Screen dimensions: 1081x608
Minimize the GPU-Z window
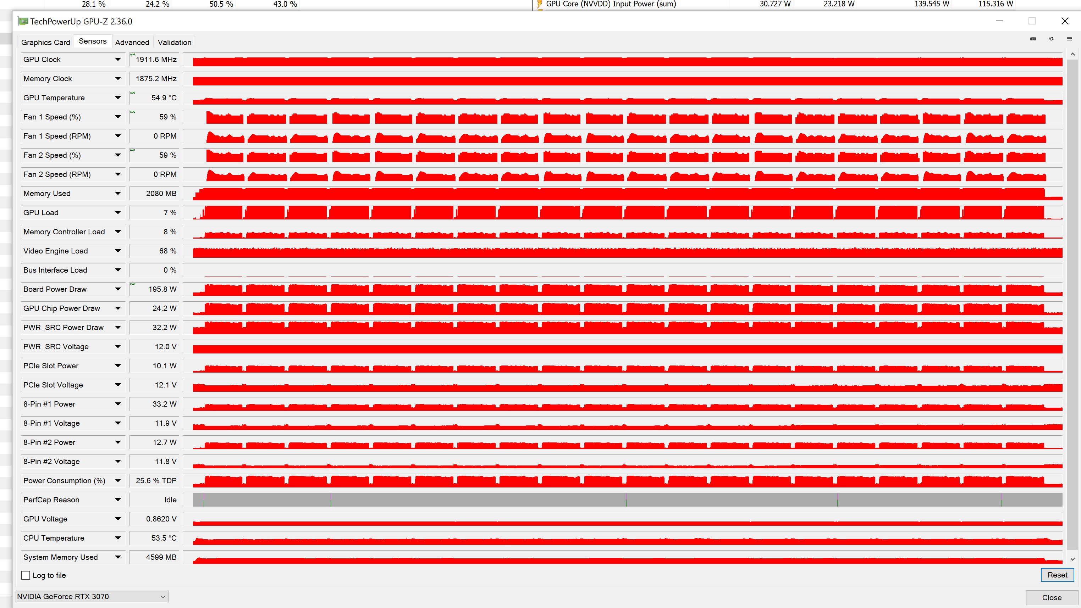click(1000, 21)
